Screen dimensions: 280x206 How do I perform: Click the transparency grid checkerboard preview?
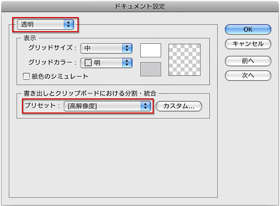click(184, 60)
